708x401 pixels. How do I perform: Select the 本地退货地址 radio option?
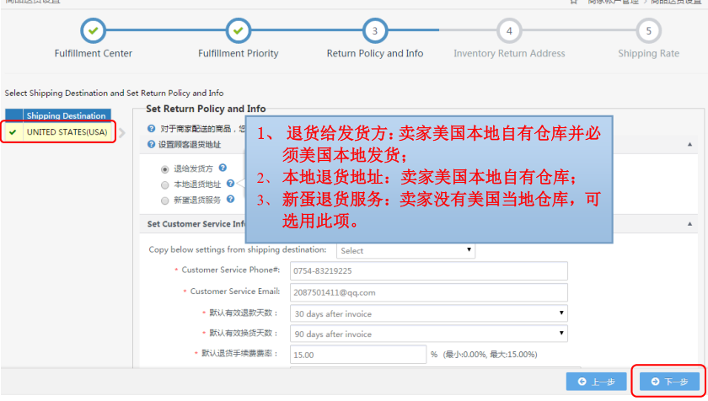164,184
